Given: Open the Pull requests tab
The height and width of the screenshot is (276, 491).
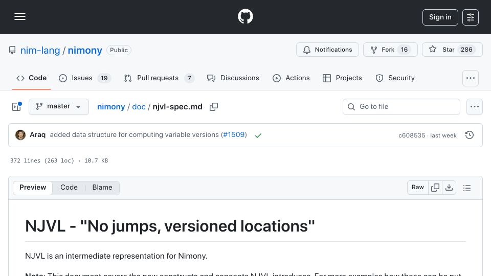Looking at the screenshot, I should click(159, 78).
